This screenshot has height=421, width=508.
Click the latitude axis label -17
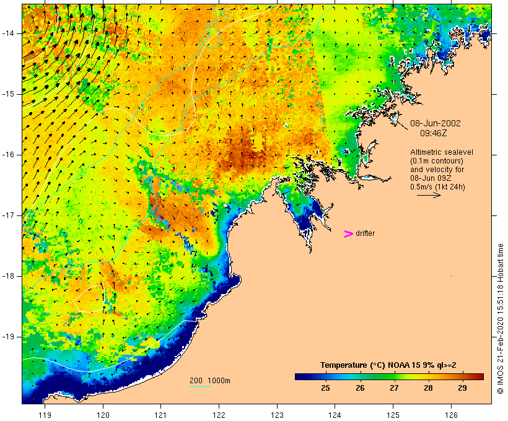(8, 215)
